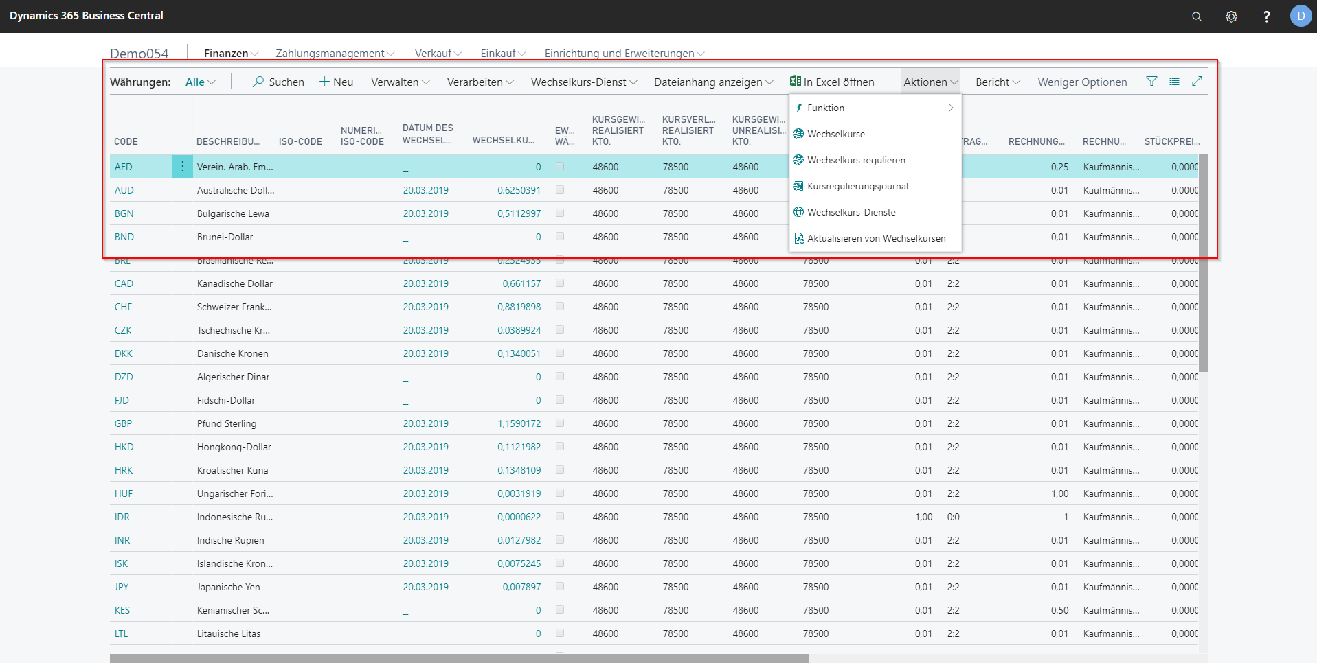The width and height of the screenshot is (1317, 663).
Task: Open the Wechselkurs-Dienst dropdown
Action: (x=584, y=82)
